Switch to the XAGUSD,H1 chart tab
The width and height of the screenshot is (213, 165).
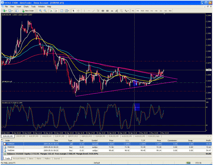47,136
